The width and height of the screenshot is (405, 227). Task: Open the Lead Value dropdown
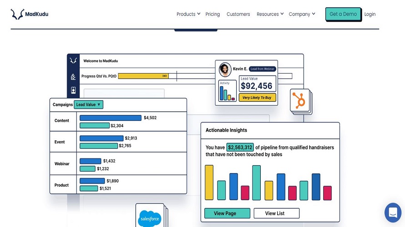(88, 104)
